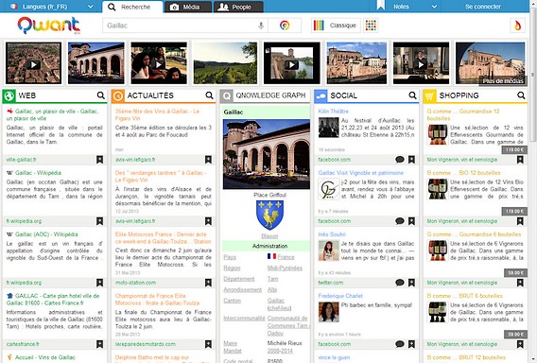The width and height of the screenshot is (537, 363).
Task: Click the SHOPPING cart icon
Action: coord(429,95)
